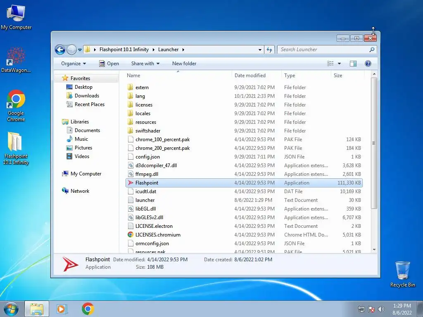The width and height of the screenshot is (423, 317).
Task: Select the licenses folder icon
Action: (130, 104)
